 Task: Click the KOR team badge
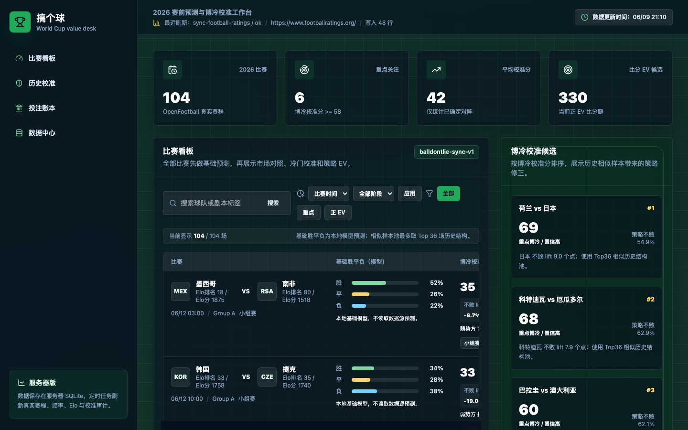pos(181,377)
